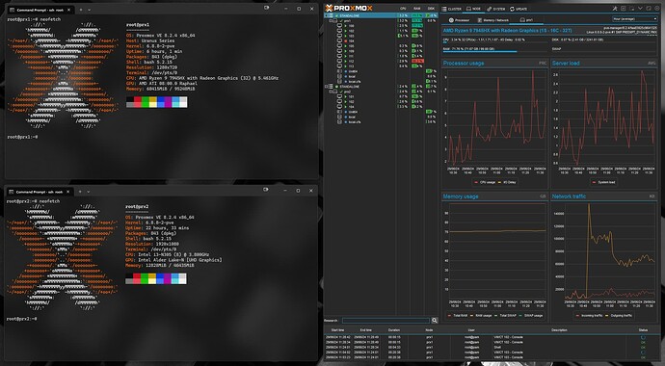665x366 pixels.
Task: Sort by CPU column header
Action: (403, 9)
